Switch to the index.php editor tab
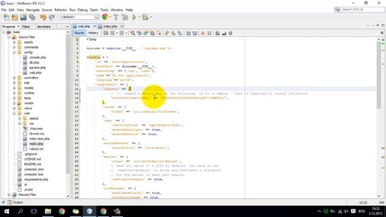Screen dimensions: 386x217 click(110, 26)
